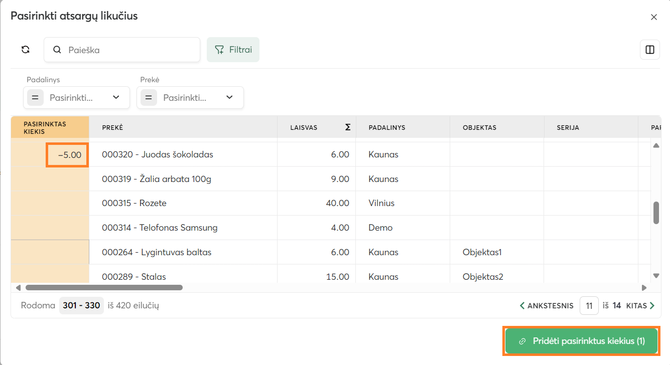
Task: Open the column layout icon
Action: pyautogui.click(x=649, y=50)
